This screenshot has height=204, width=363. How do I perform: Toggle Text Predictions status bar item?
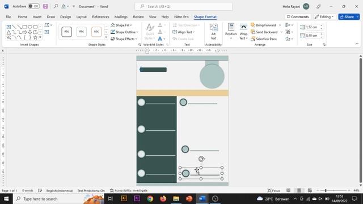coord(91,190)
